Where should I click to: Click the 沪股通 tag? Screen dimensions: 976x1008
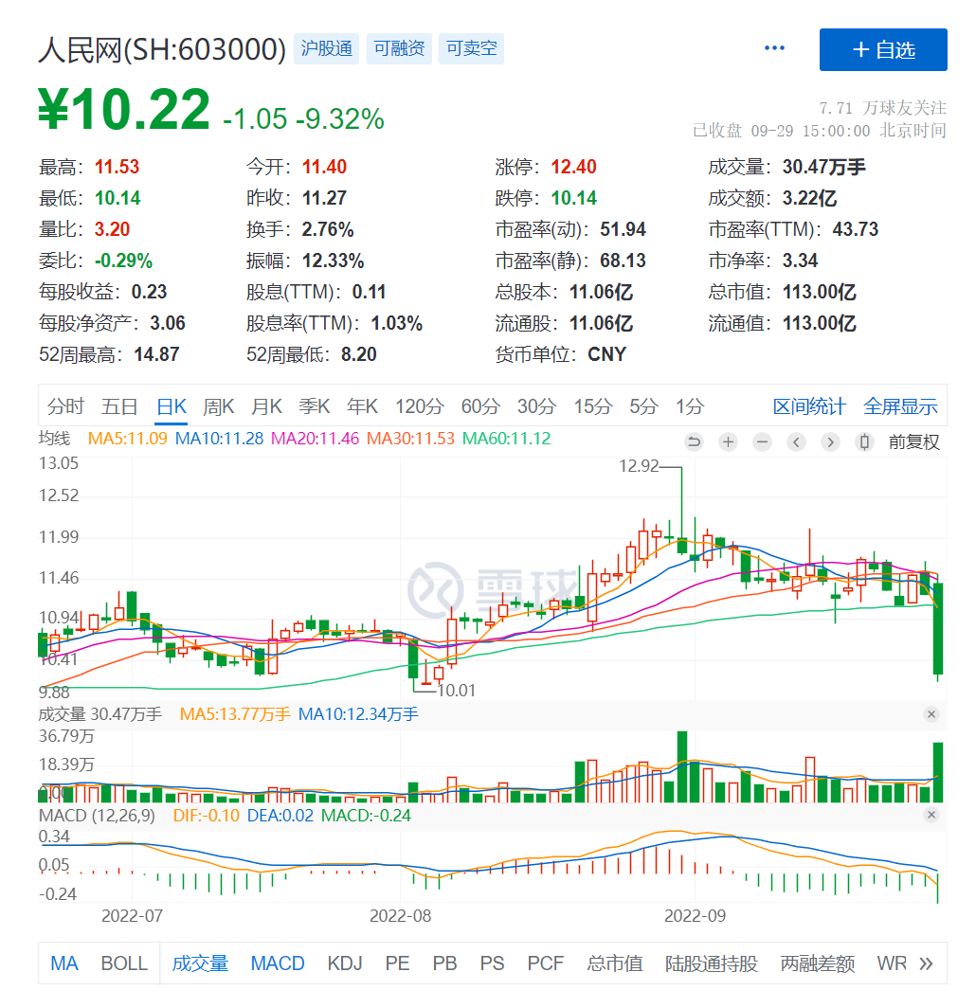(327, 48)
